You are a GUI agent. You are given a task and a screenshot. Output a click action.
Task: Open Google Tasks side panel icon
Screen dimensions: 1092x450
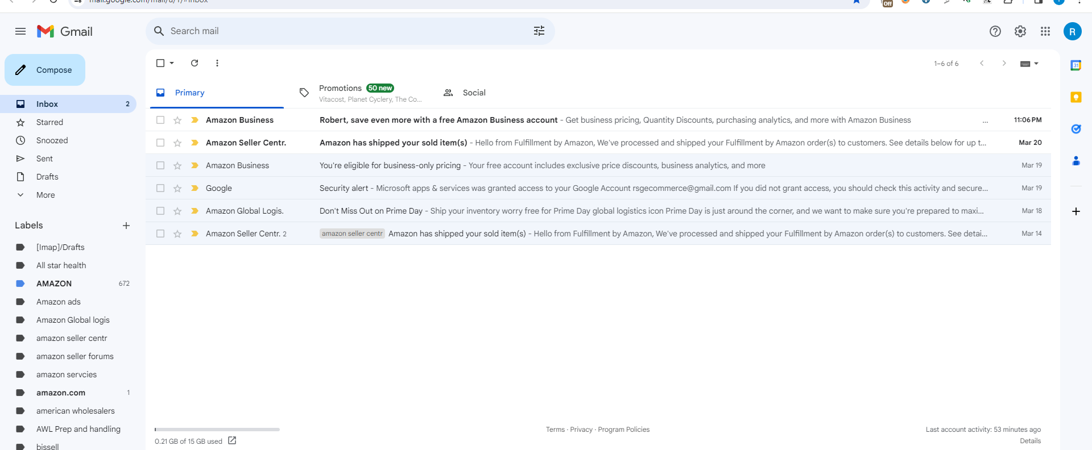1076,129
